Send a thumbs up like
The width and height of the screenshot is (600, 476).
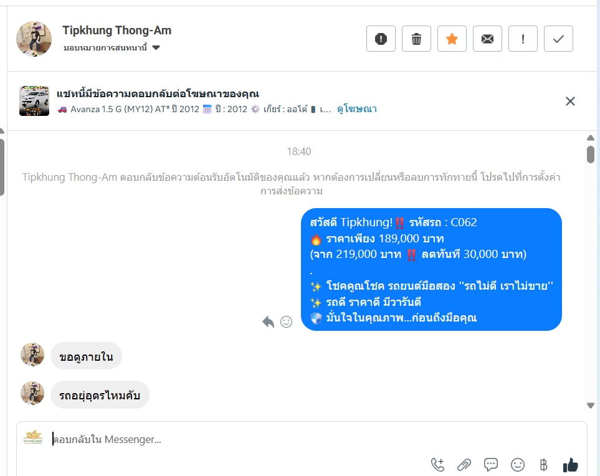(571, 465)
